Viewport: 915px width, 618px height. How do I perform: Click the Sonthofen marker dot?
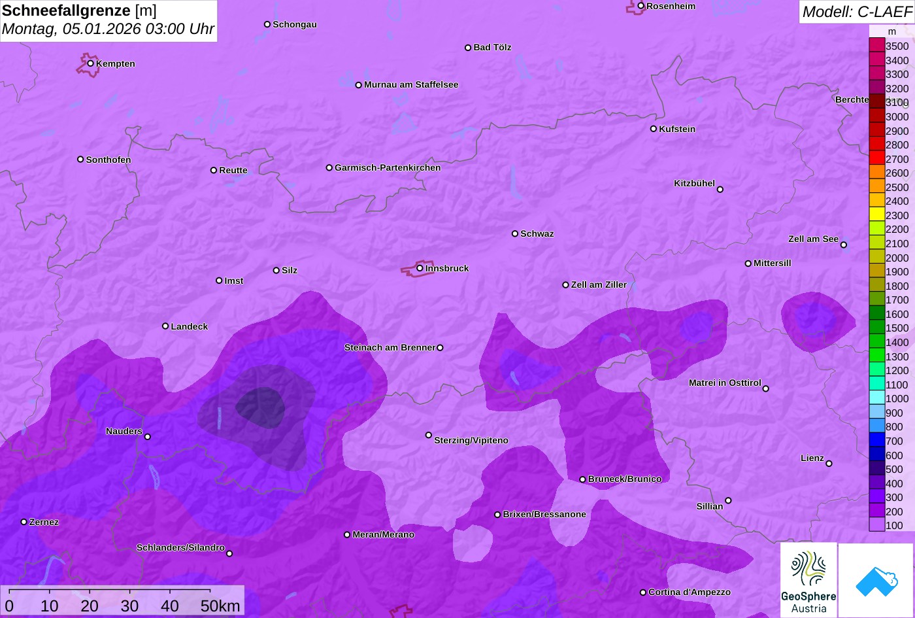click(x=80, y=160)
